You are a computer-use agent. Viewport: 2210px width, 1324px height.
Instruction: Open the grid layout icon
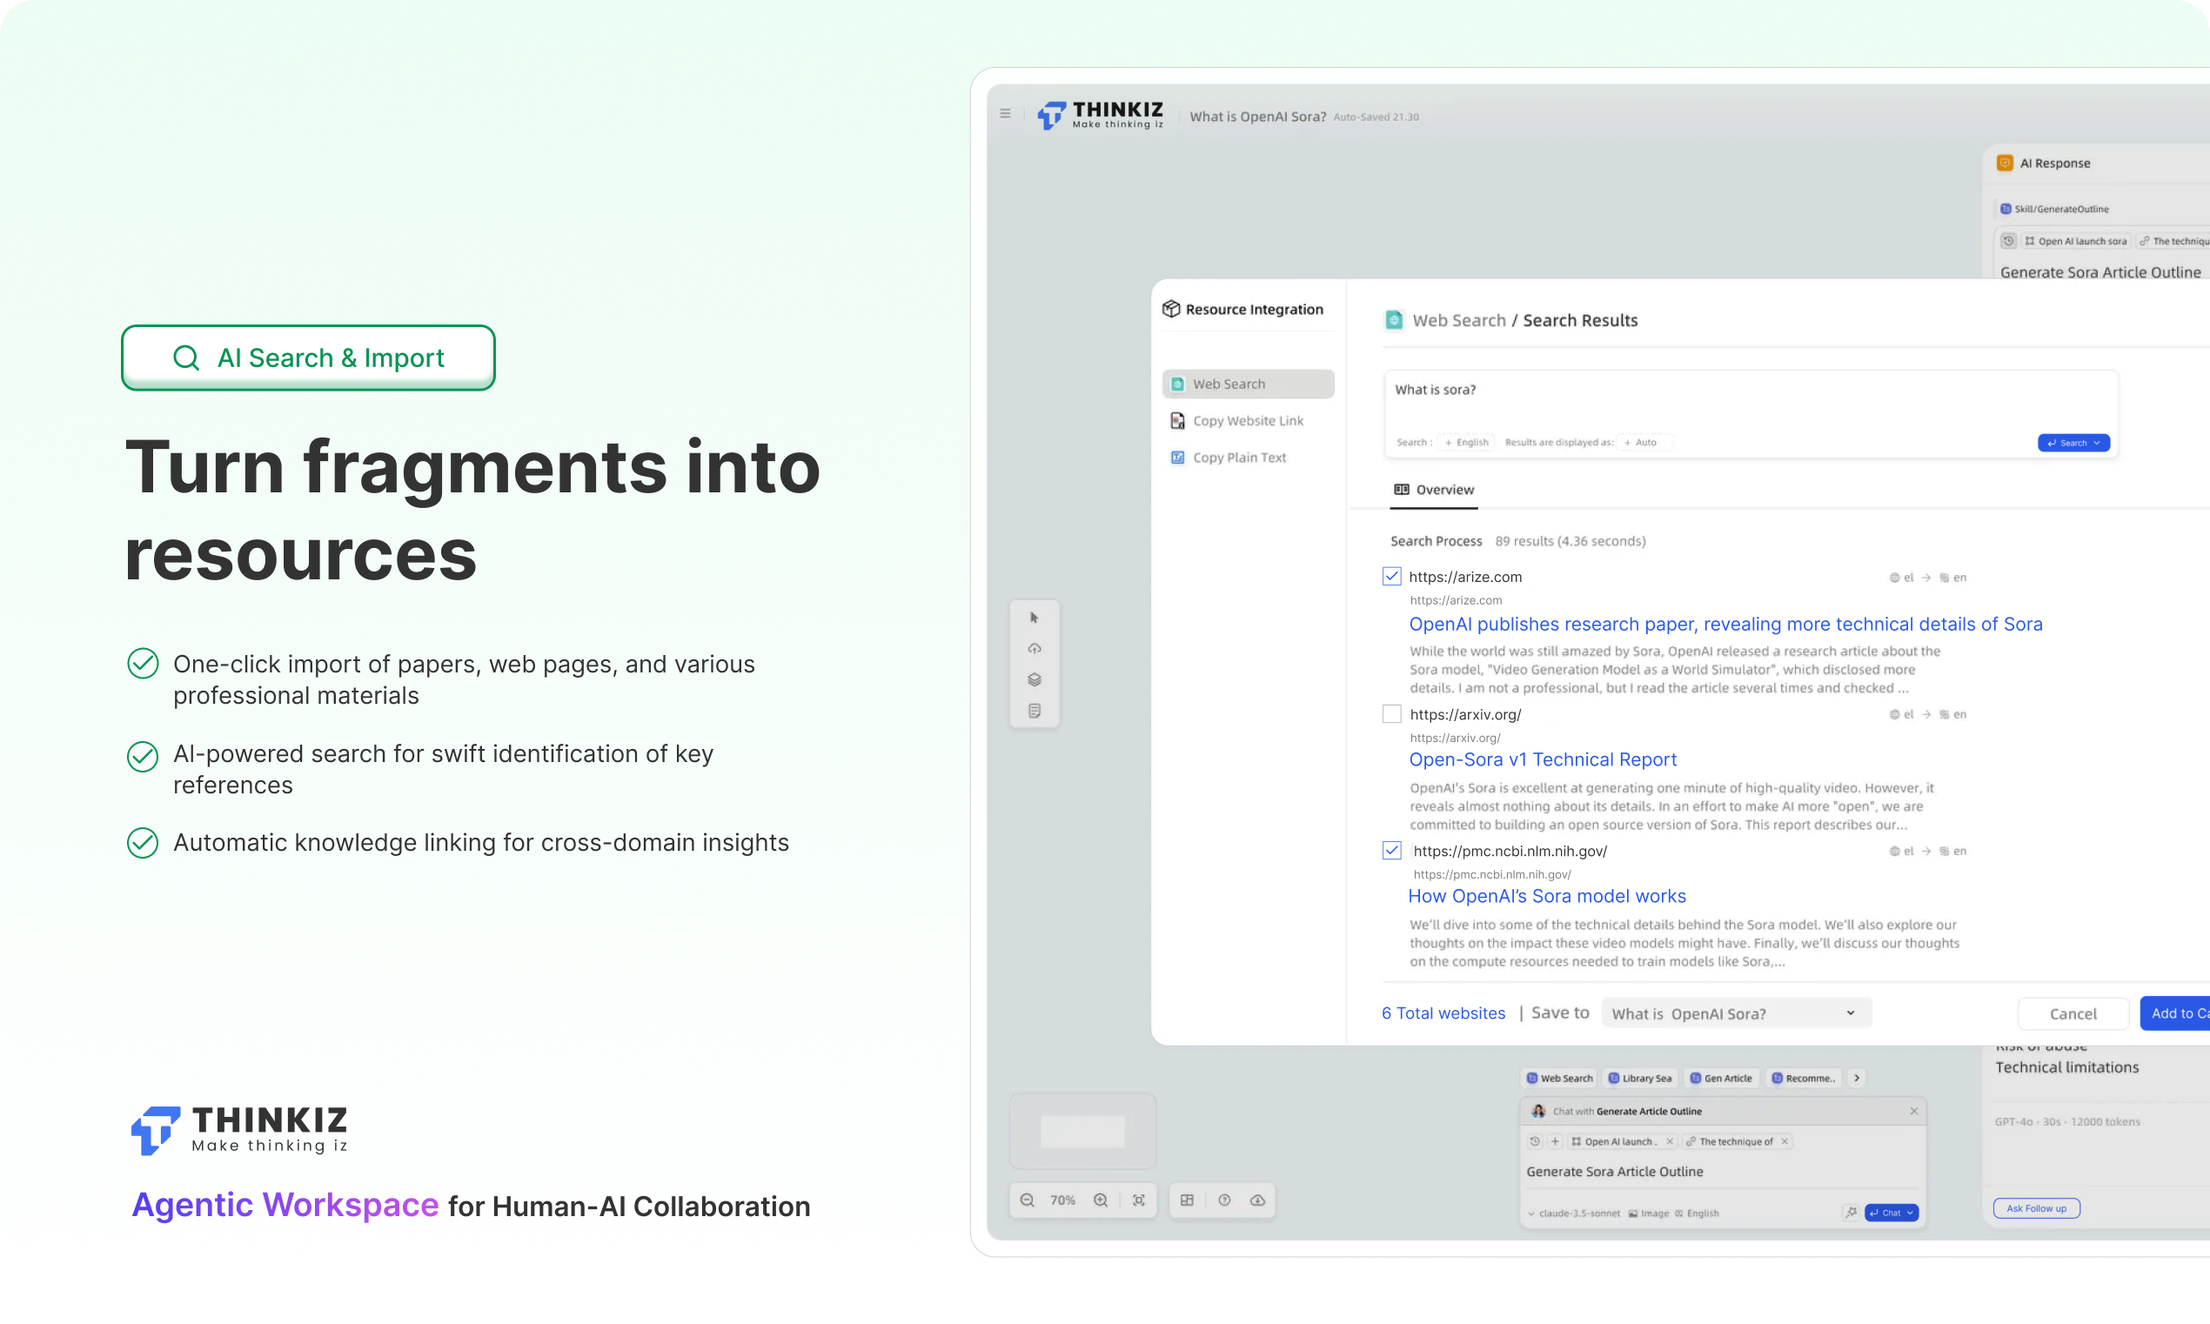click(x=1187, y=1200)
